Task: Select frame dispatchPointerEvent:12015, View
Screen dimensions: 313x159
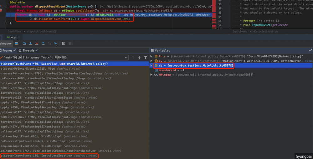Action: 74,68
